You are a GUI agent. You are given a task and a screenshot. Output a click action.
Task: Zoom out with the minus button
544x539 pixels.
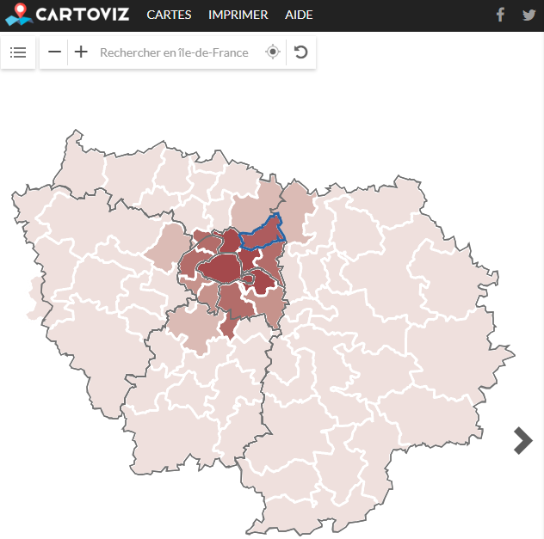tap(54, 52)
